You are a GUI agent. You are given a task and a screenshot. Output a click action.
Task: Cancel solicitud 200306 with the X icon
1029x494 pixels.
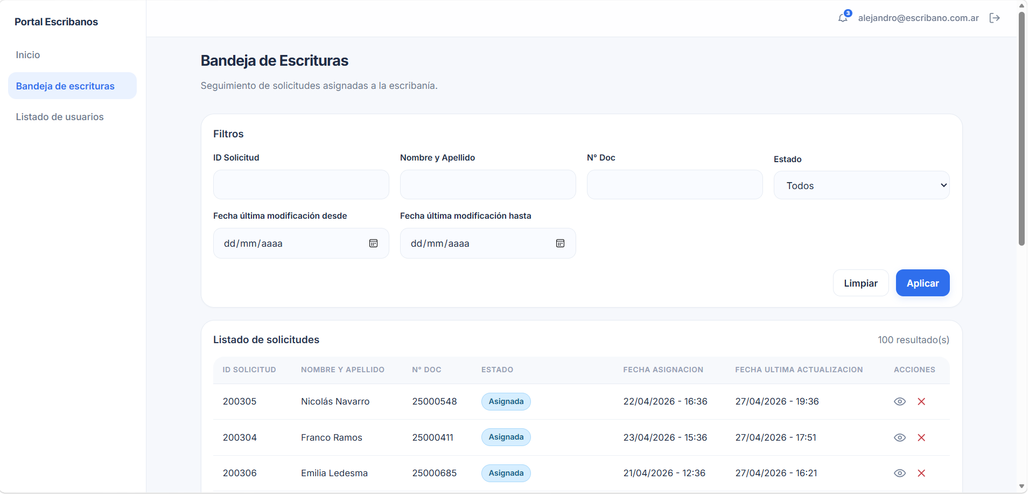922,473
